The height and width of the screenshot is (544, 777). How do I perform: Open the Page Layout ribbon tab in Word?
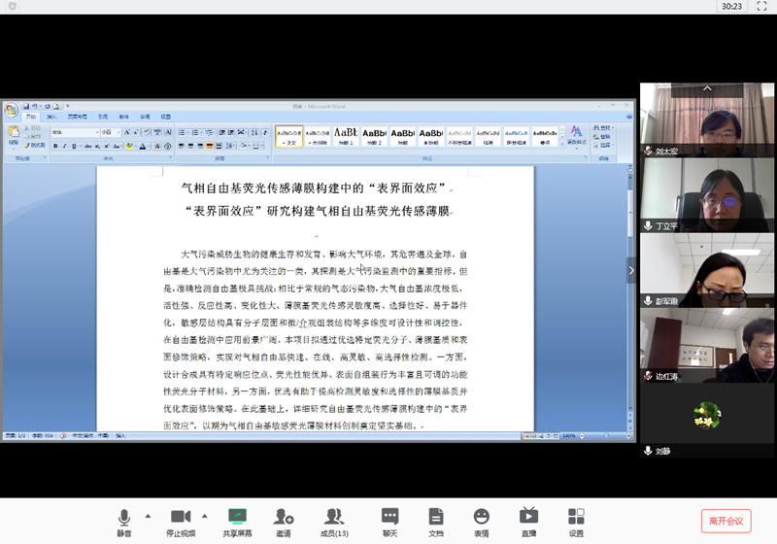click(x=77, y=117)
